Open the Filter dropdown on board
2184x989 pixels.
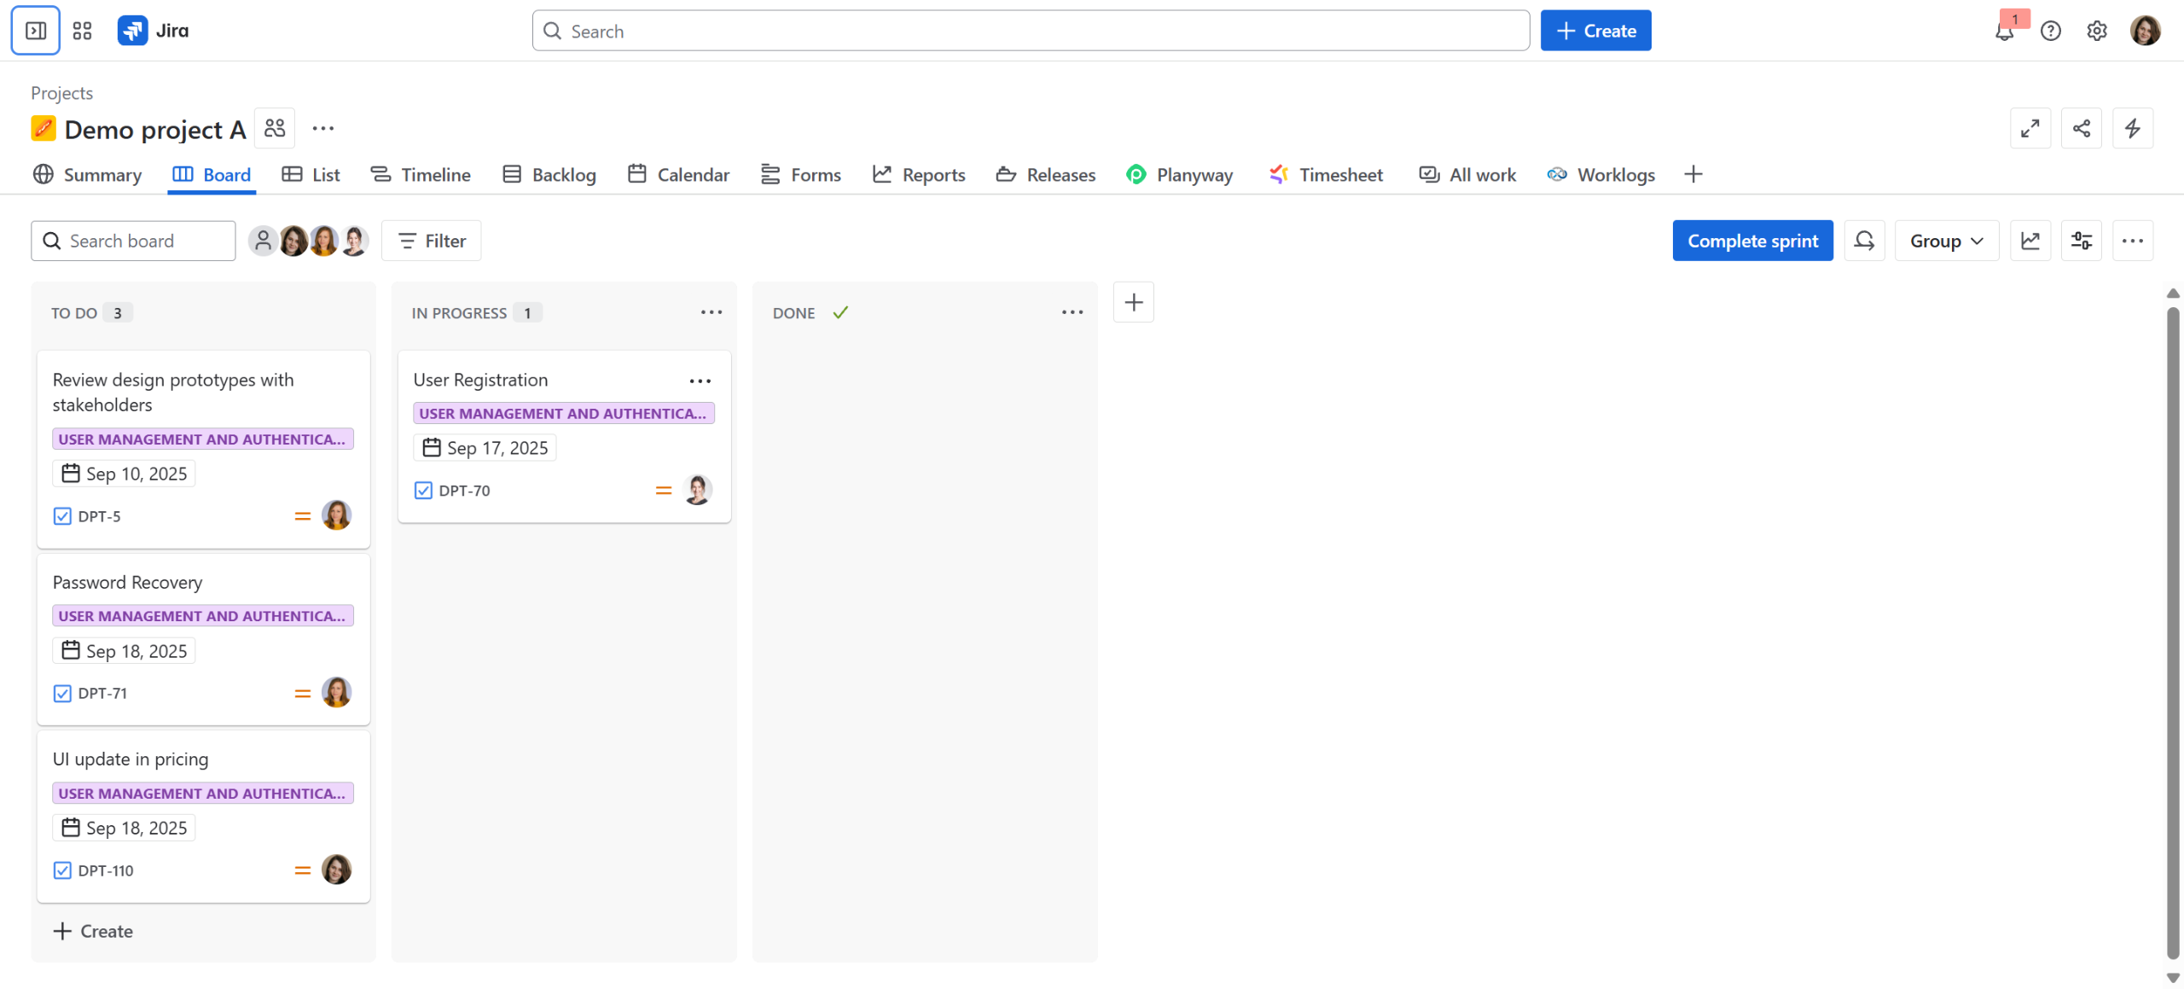pyautogui.click(x=432, y=241)
